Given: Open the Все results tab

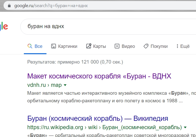Looking at the screenshot, I should (35, 46).
